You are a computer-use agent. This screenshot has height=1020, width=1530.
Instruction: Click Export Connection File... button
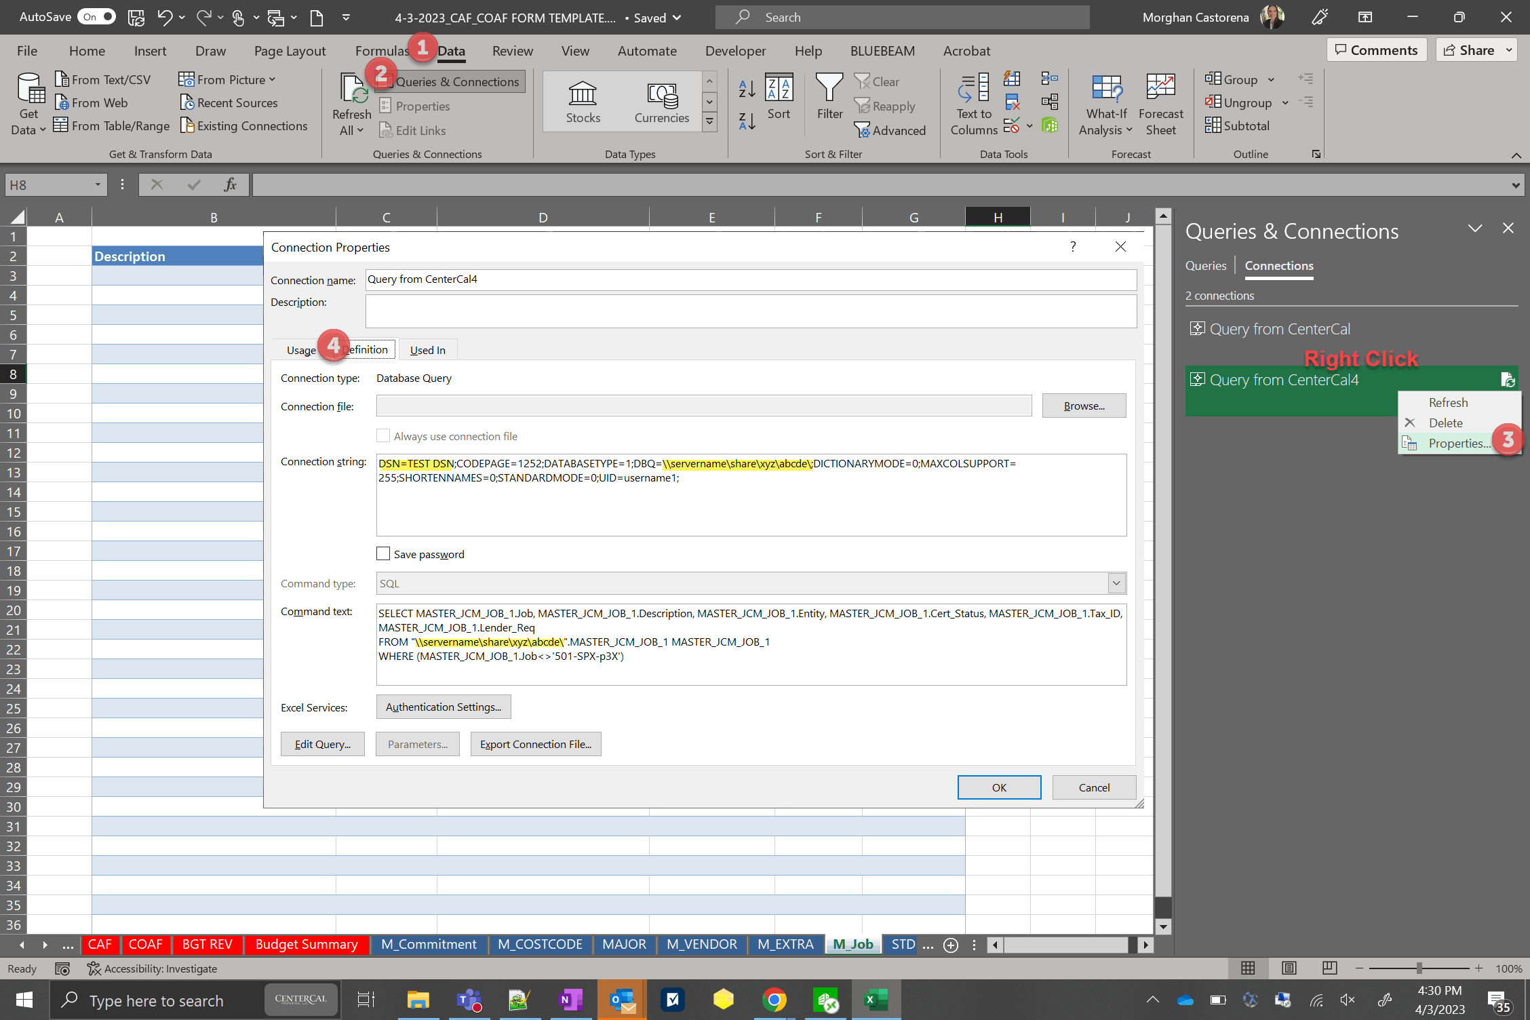(x=535, y=744)
